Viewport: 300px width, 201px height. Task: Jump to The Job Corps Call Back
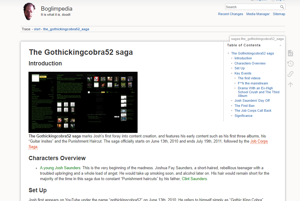(253, 110)
